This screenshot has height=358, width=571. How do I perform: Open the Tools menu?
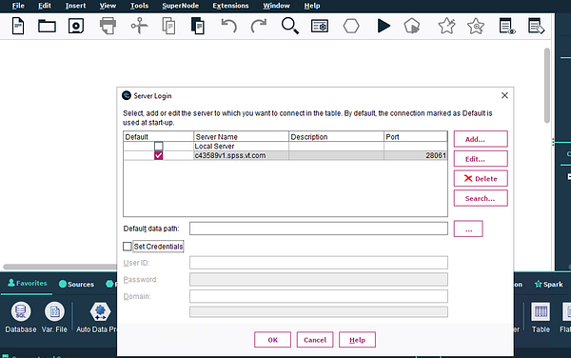(x=140, y=6)
